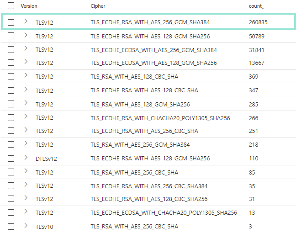This screenshot has width=296, height=233.
Task: Click the count value 347 cell
Action: click(254, 90)
